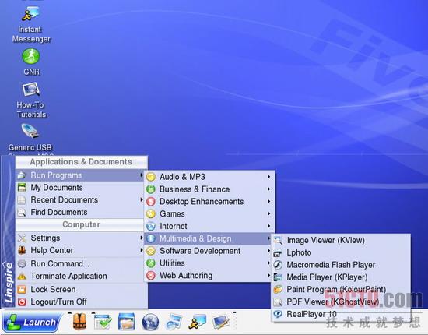Open Desktop Enhancements category
Image resolution: width=428 pixels, height=335 pixels.
click(209, 201)
